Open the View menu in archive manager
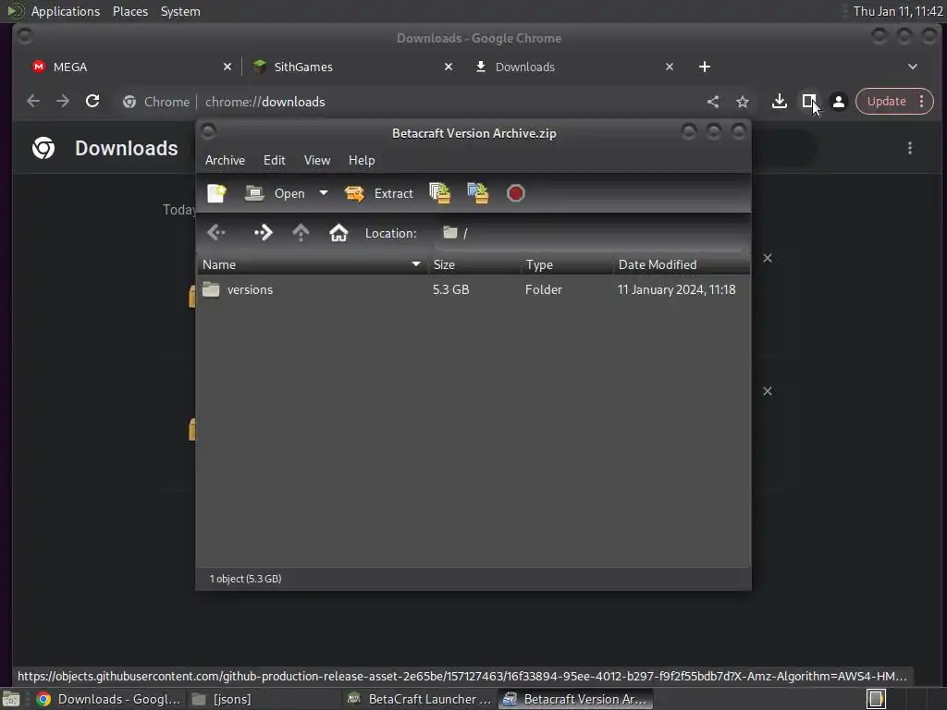Screen dimensions: 947x710 pos(317,160)
